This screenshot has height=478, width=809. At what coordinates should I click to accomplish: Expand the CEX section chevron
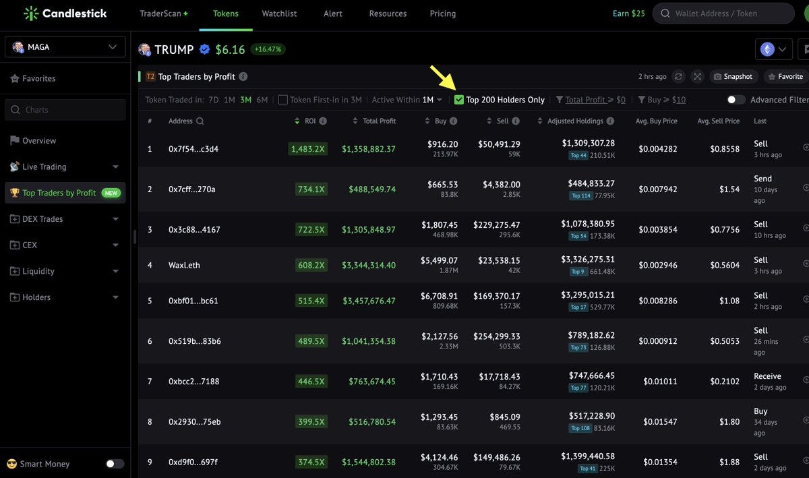pyautogui.click(x=115, y=245)
